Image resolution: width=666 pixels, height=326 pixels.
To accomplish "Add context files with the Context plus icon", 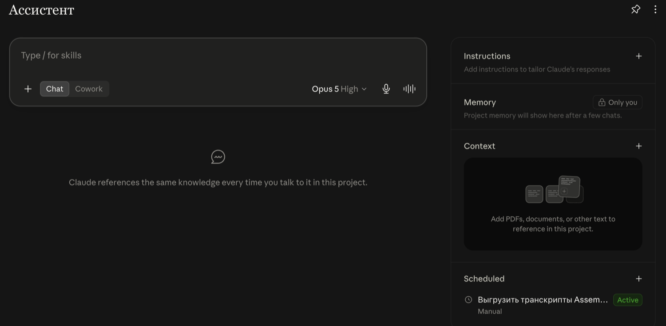I will [638, 146].
